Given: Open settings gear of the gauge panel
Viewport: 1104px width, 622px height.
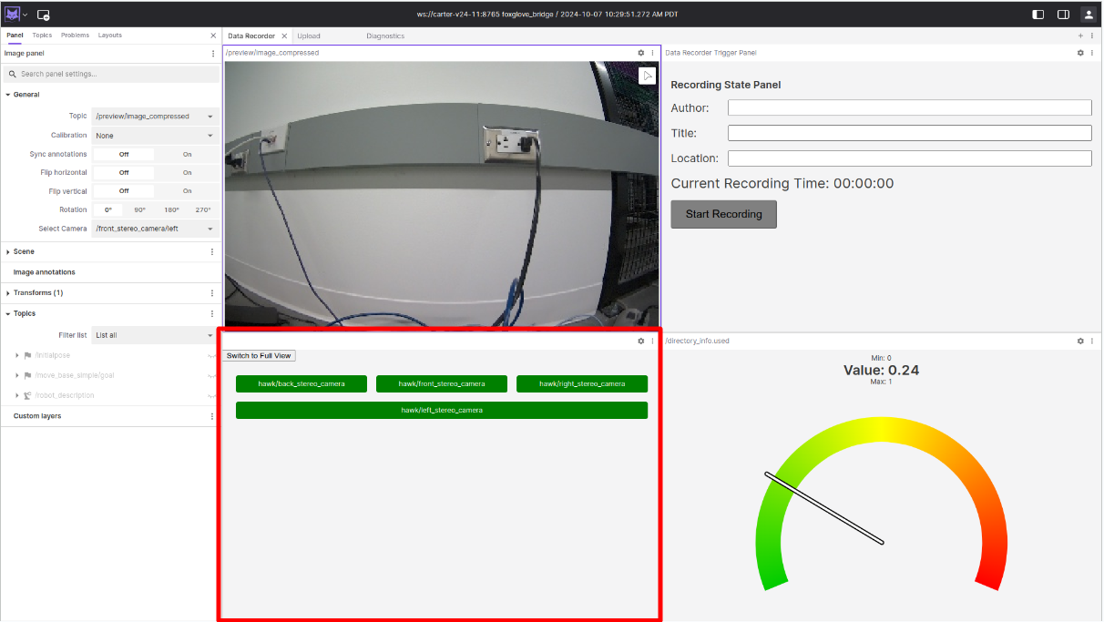Looking at the screenshot, I should pos(1080,341).
